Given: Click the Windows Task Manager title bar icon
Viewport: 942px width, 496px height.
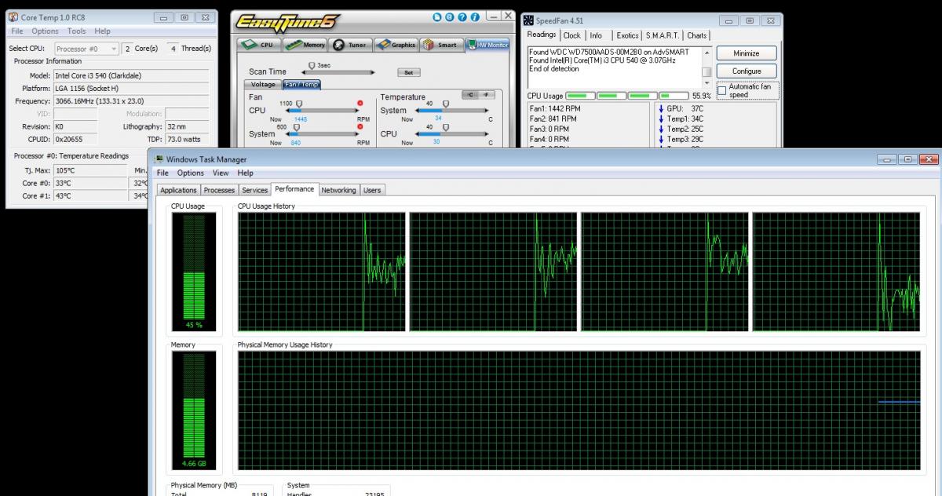Looking at the screenshot, I should [159, 159].
